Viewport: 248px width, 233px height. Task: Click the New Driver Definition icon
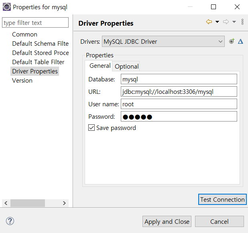coord(232,41)
